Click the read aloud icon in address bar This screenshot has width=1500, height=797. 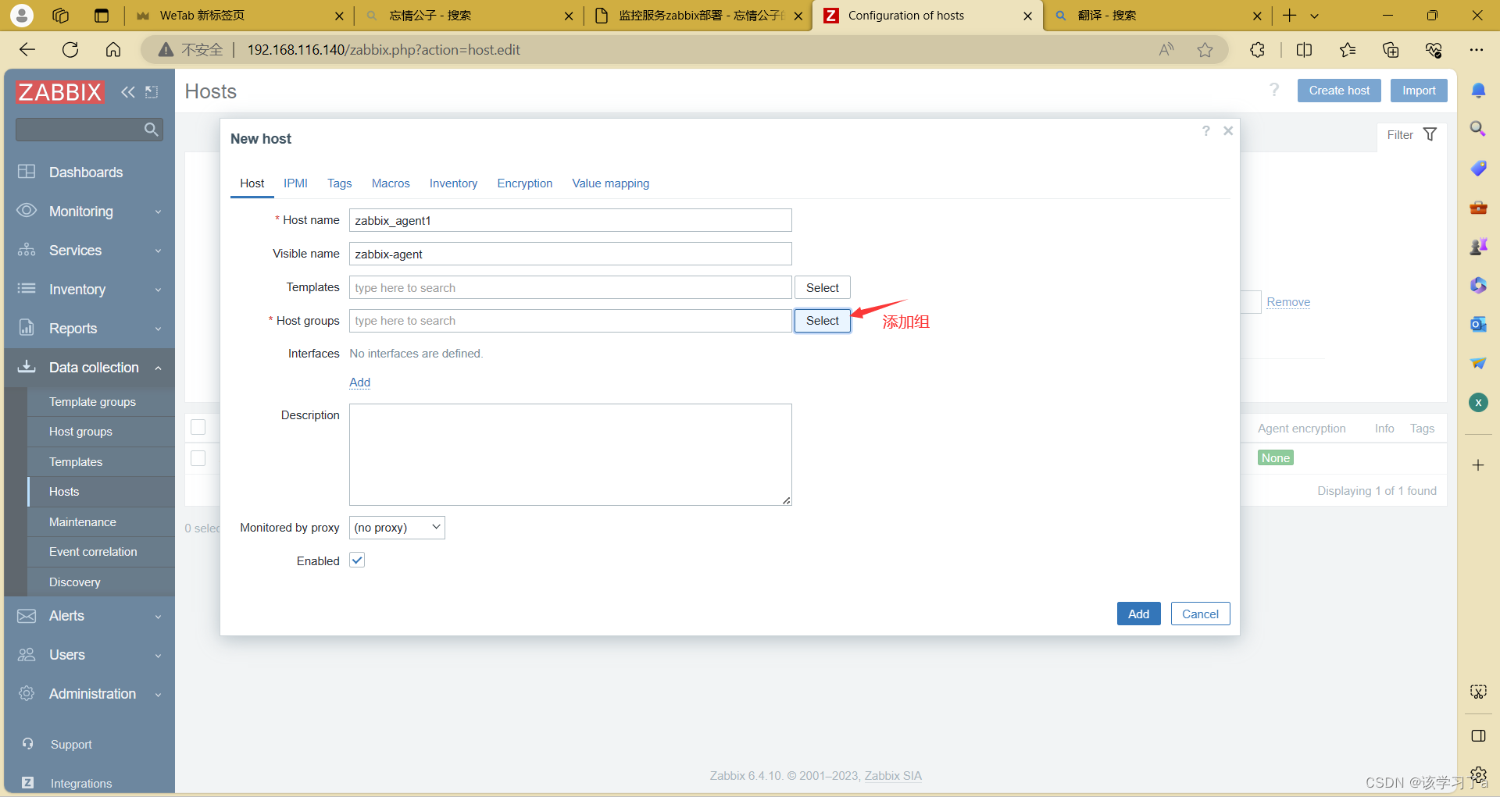(1166, 50)
